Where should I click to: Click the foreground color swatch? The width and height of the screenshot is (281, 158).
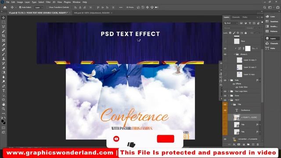coord(3,121)
